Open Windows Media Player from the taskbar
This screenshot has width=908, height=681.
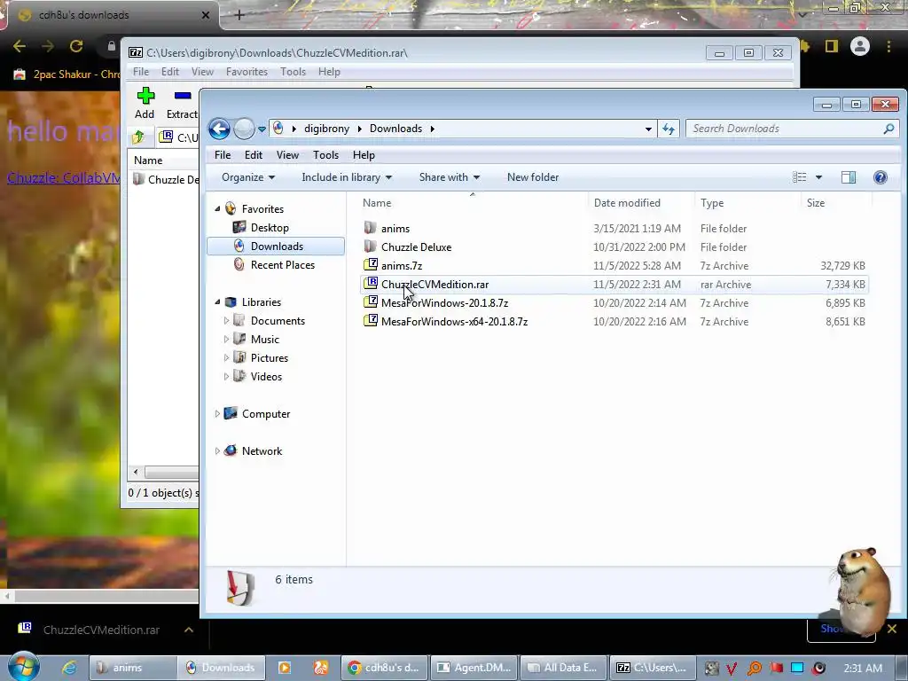(x=285, y=668)
